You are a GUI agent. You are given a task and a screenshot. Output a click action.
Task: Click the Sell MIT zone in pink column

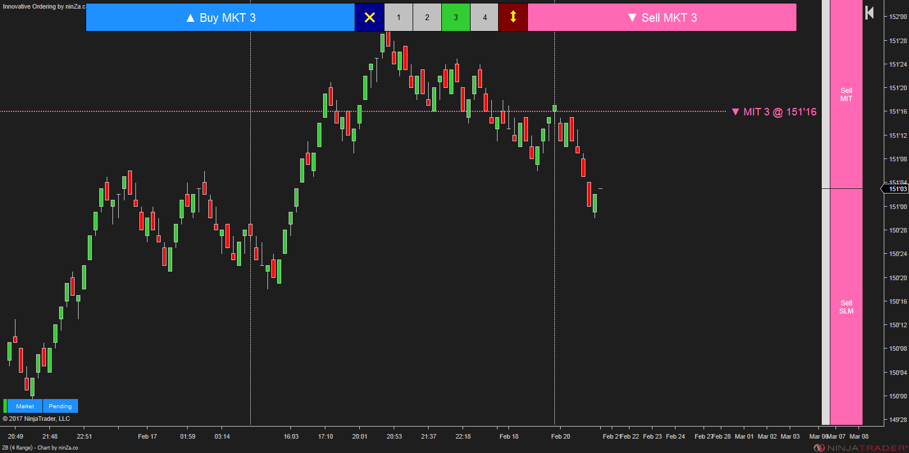coord(846,95)
